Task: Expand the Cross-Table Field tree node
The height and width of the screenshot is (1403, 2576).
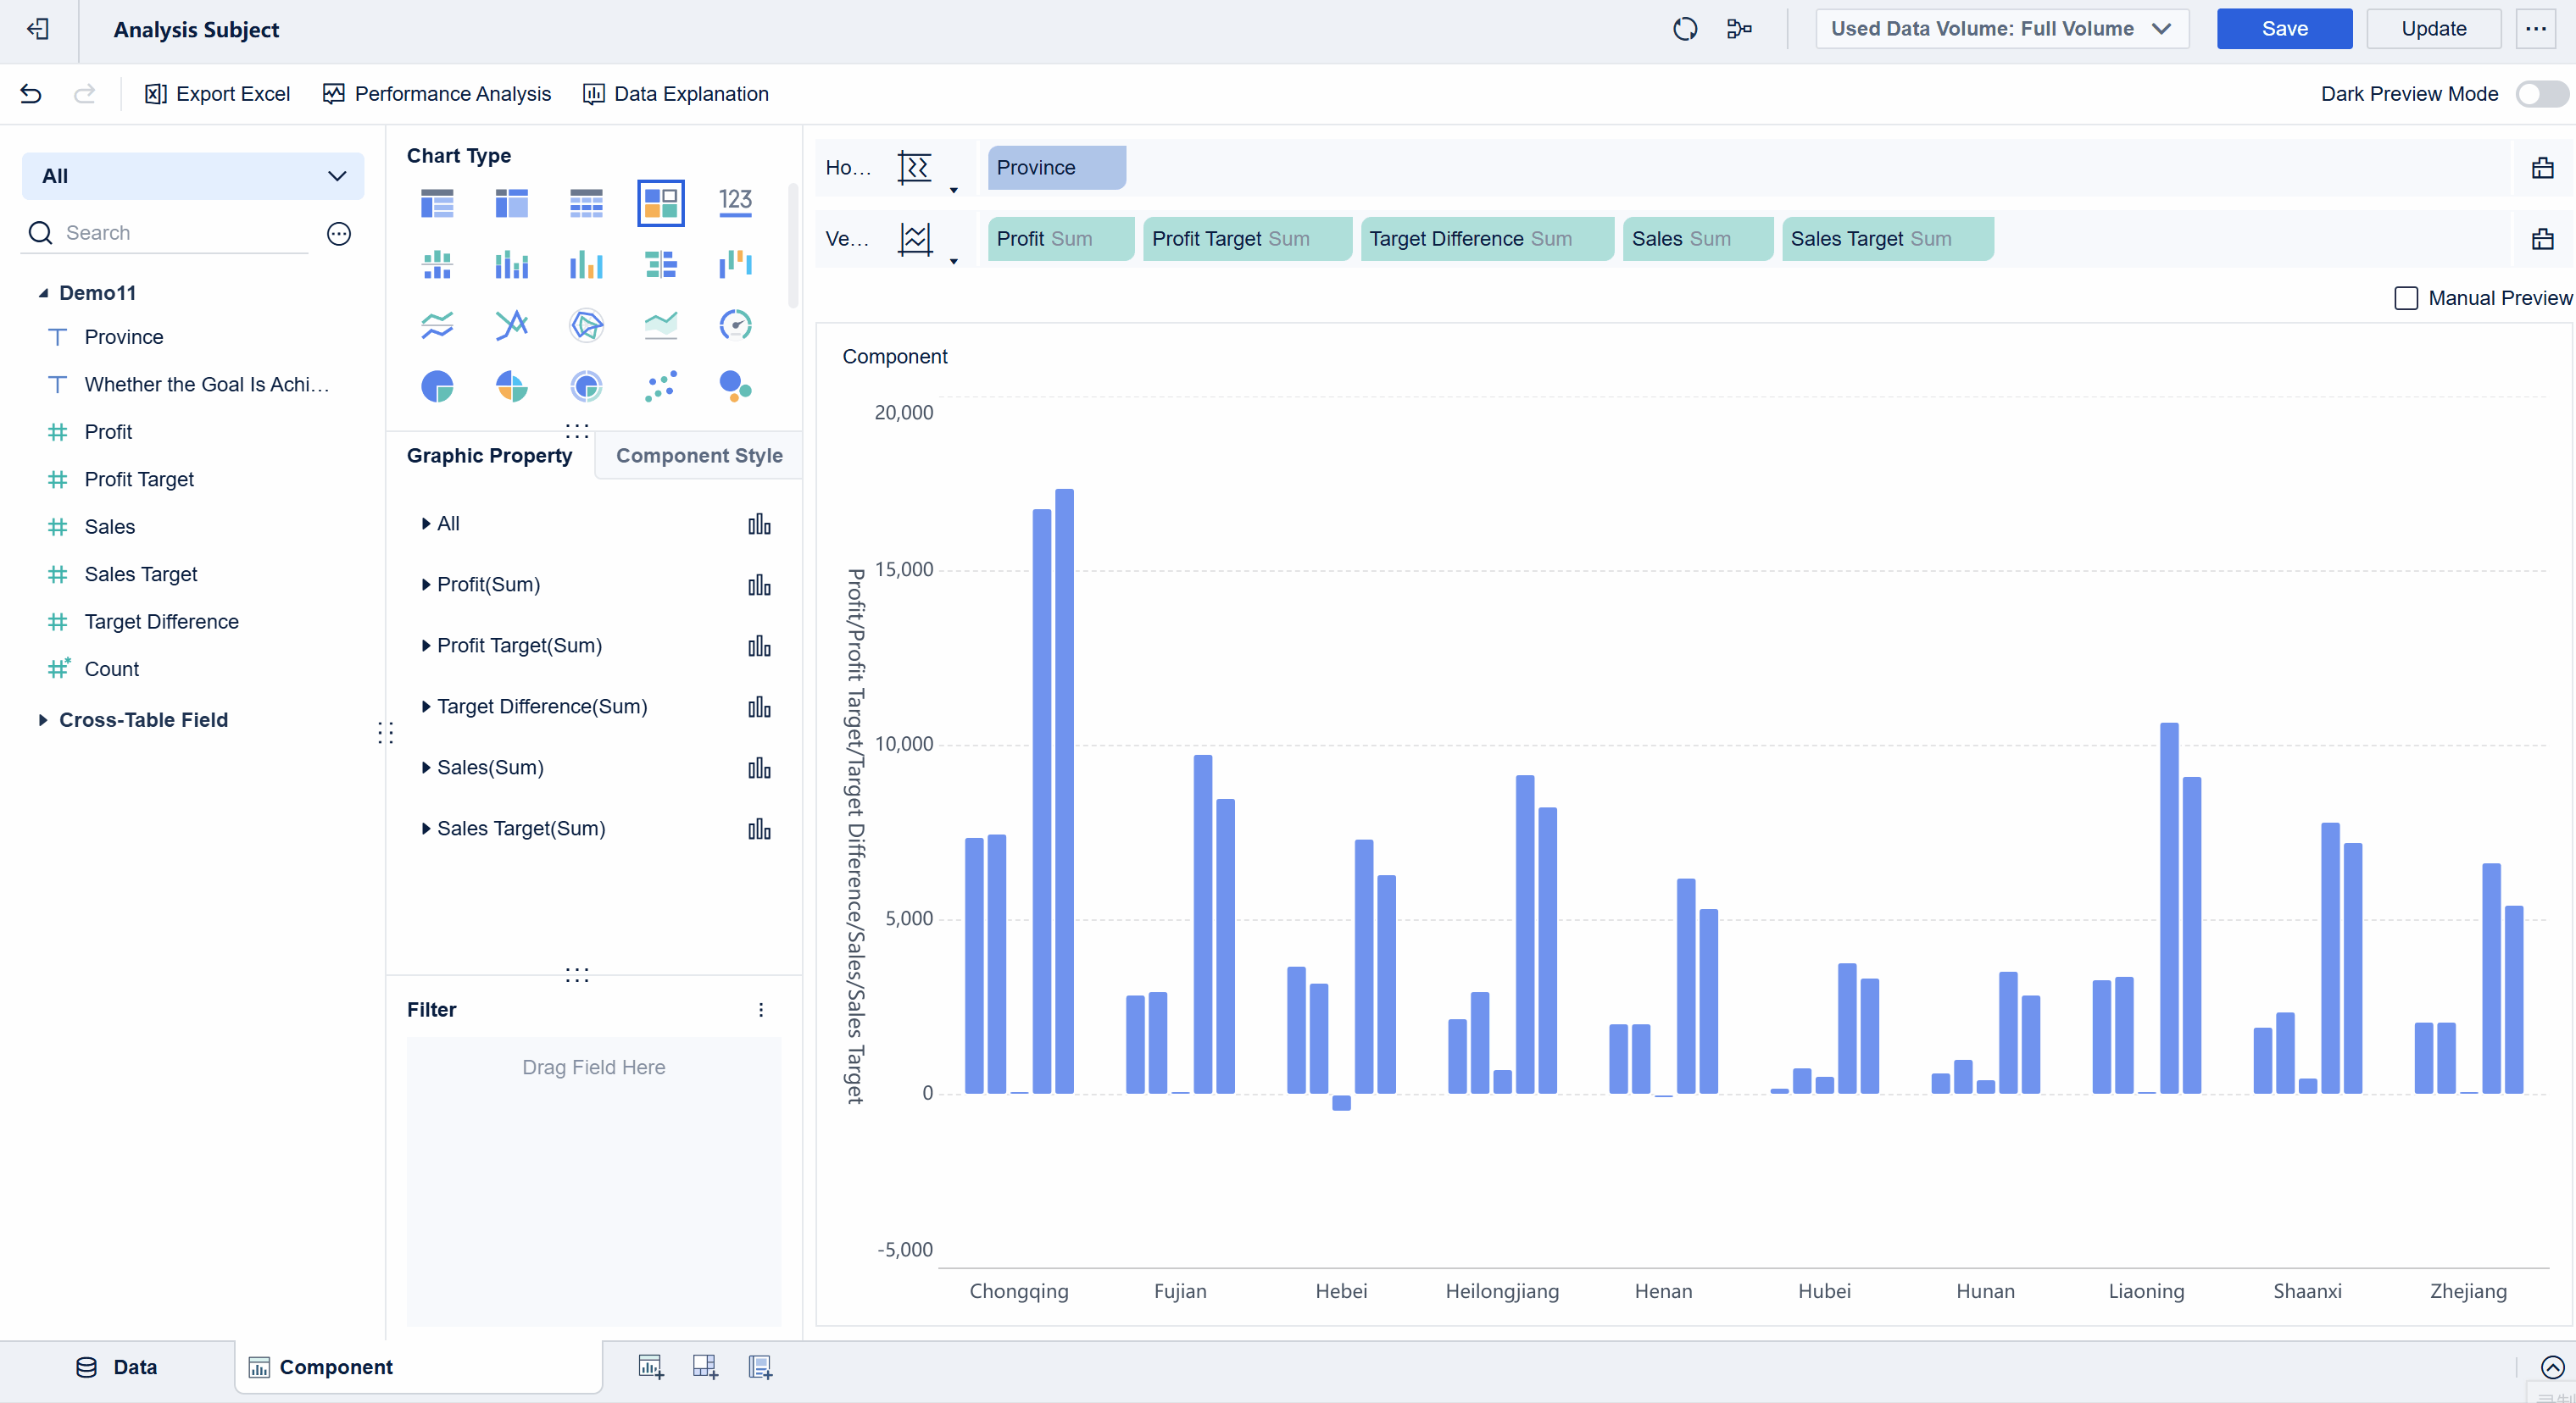Action: coord(43,719)
